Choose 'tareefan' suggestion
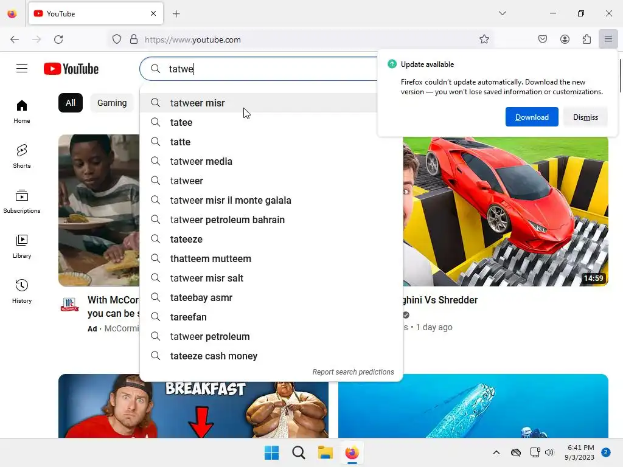Screen dimensions: 623x467 point(271,317)
